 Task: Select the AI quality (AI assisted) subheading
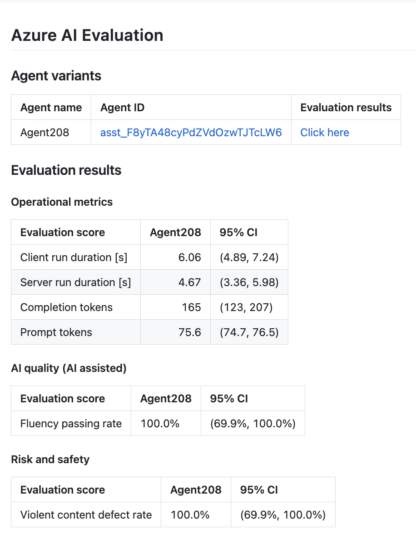point(69,368)
